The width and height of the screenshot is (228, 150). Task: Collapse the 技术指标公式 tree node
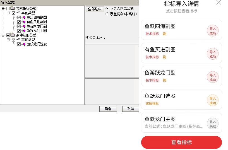[3, 8]
